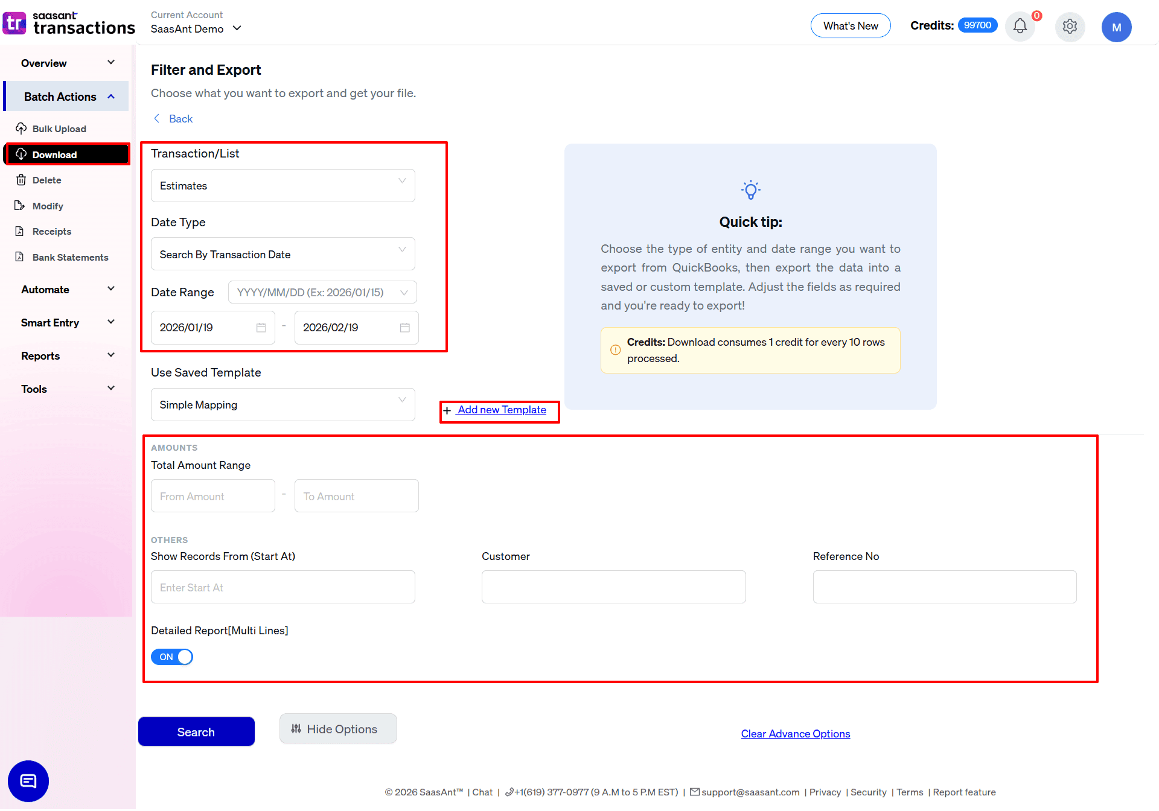The image size is (1159, 811).
Task: Click Add new Template link
Action: tap(501, 410)
